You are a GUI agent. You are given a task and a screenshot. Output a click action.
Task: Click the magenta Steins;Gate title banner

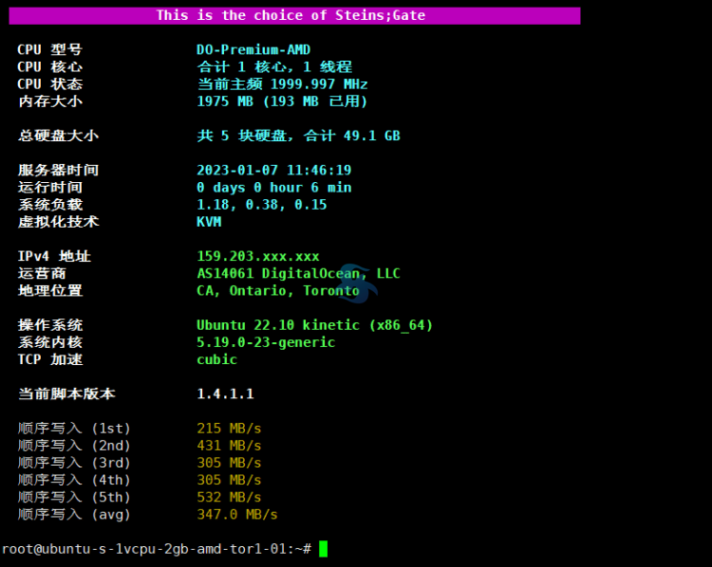pyautogui.click(x=290, y=15)
